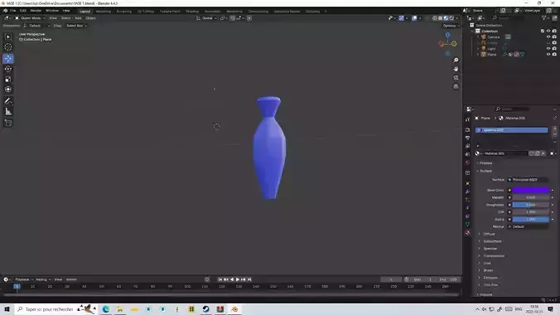Open the Object Mode dropdown
Image resolution: width=560 pixels, height=315 pixels.
pos(30,18)
